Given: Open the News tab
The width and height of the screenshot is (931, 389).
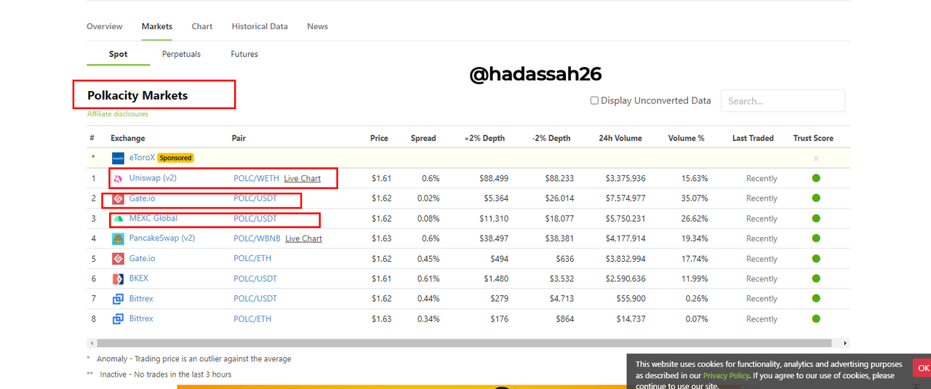Looking at the screenshot, I should pyautogui.click(x=317, y=26).
